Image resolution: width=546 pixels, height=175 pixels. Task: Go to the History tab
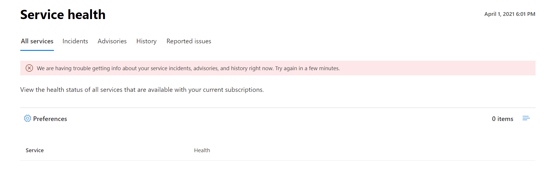pyautogui.click(x=147, y=41)
